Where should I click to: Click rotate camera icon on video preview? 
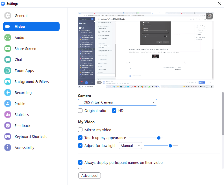click(209, 16)
